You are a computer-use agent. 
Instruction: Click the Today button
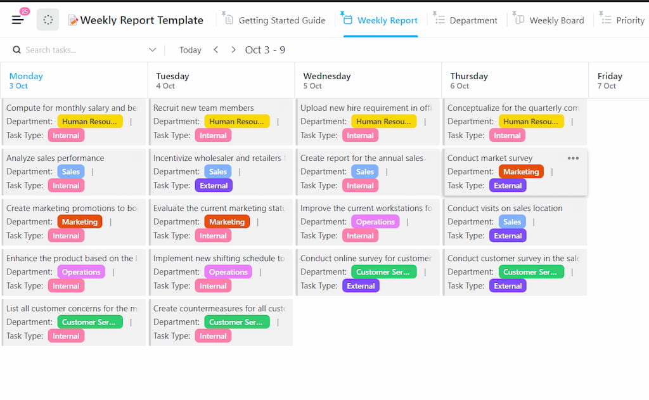190,49
